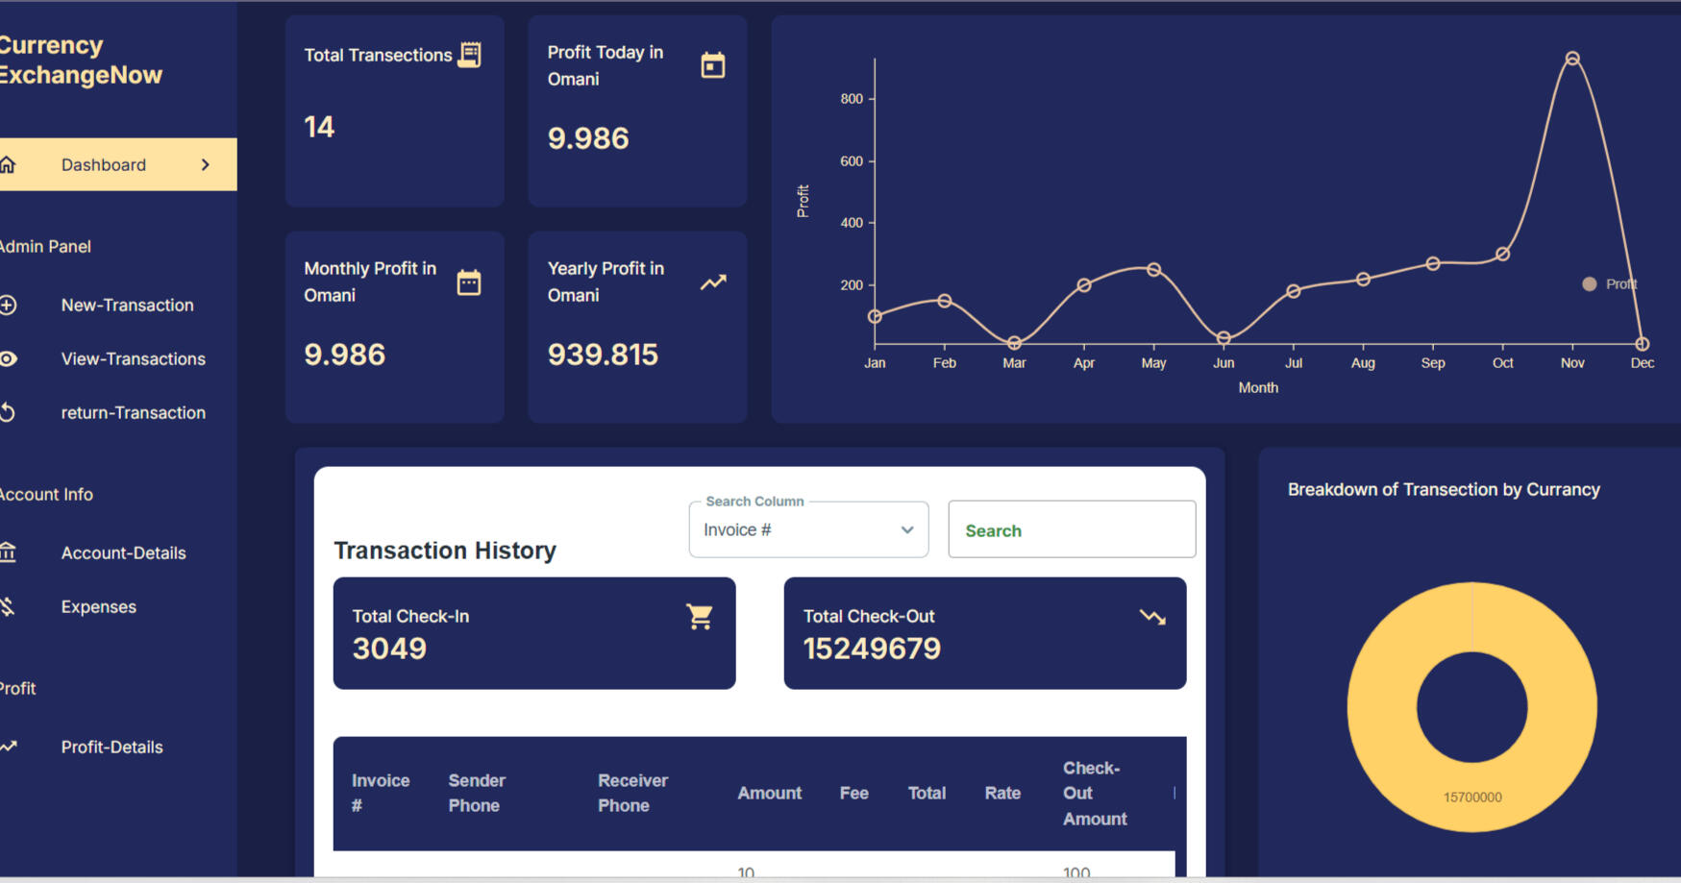
Task: Click the shopping cart icon on Total Check-In
Action: (700, 616)
